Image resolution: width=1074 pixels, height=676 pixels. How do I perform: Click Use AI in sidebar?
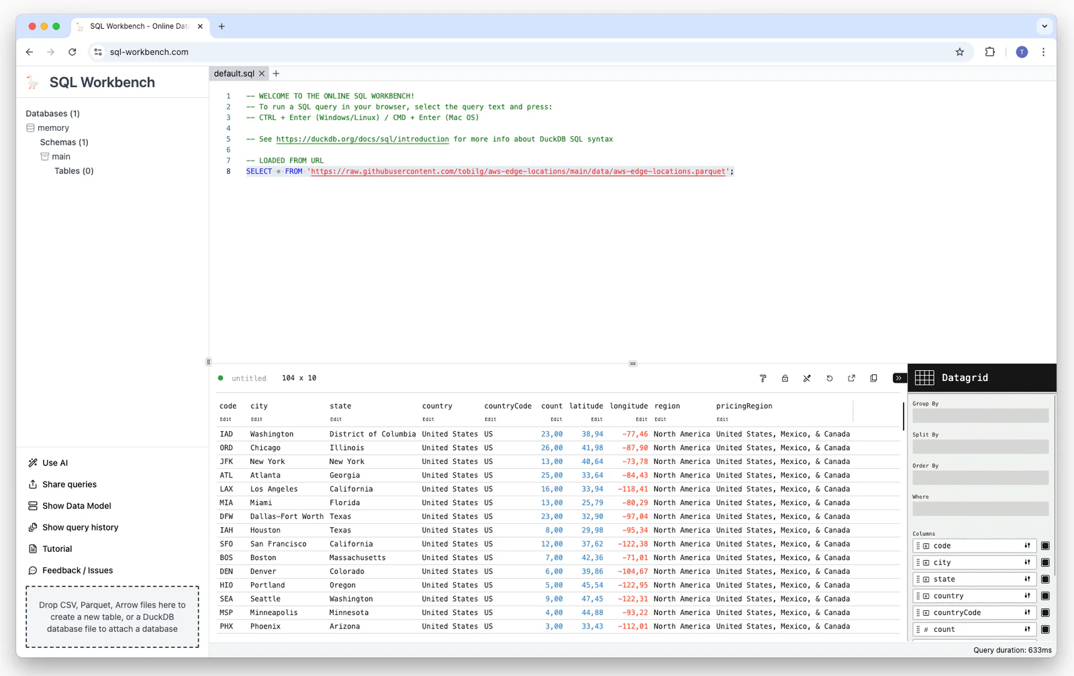[48, 463]
